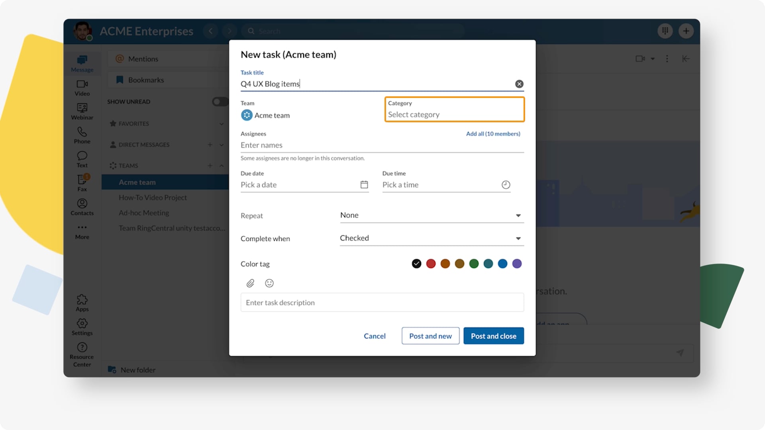Open the Apps section
Screen dimensions: 765x430
point(82,302)
